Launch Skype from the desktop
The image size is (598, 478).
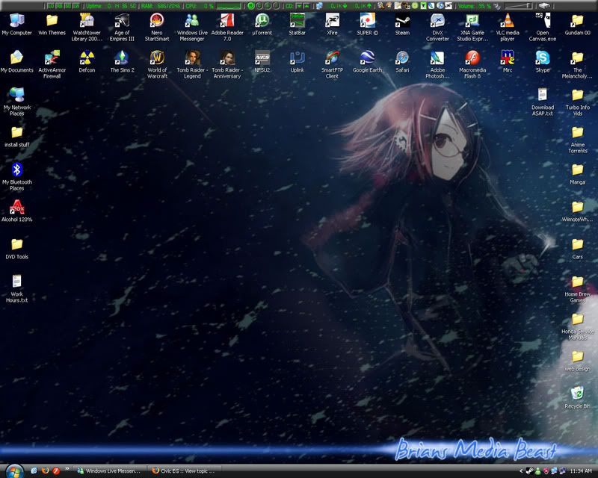pyautogui.click(x=543, y=62)
